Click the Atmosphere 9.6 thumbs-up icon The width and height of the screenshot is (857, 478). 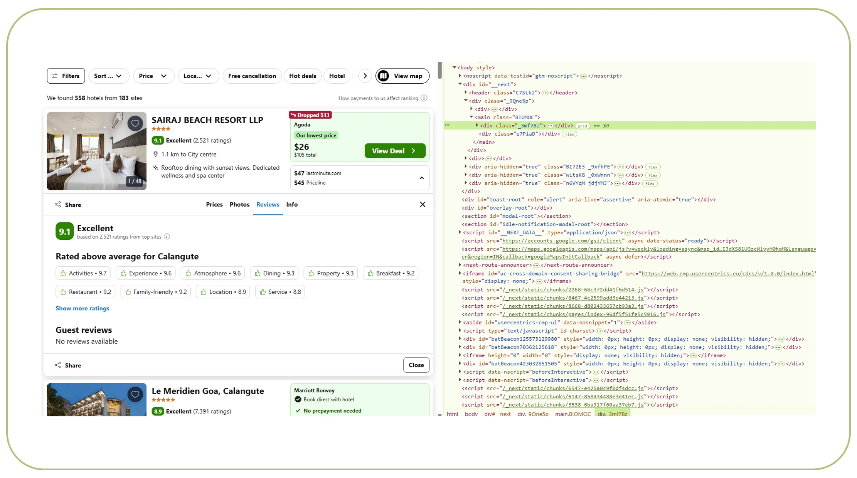coord(189,273)
